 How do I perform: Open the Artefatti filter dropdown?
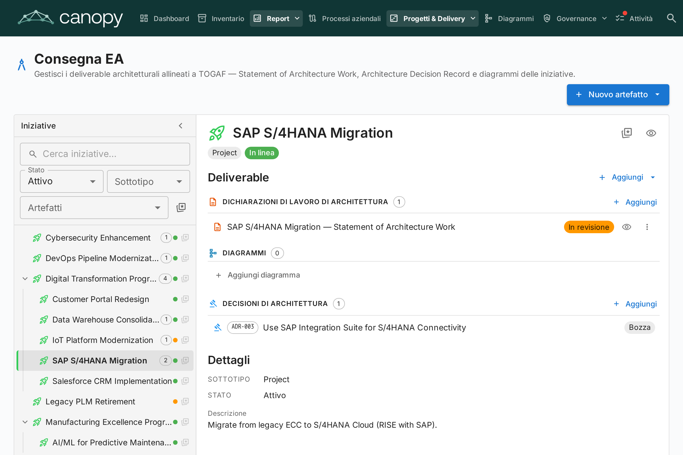94,208
